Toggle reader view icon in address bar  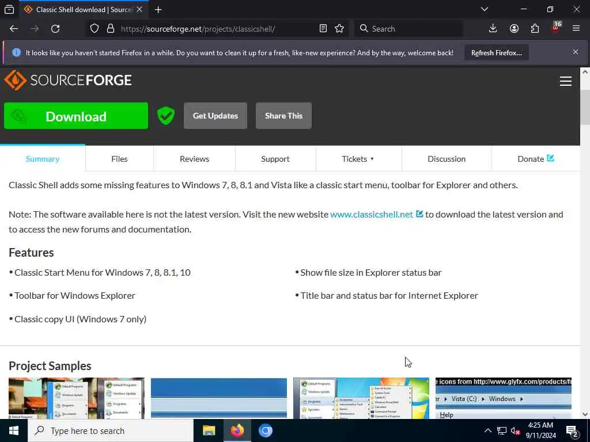pos(323,29)
